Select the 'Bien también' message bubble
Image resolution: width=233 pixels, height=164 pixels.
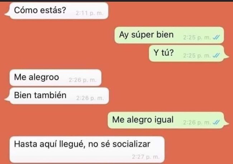click(57, 96)
